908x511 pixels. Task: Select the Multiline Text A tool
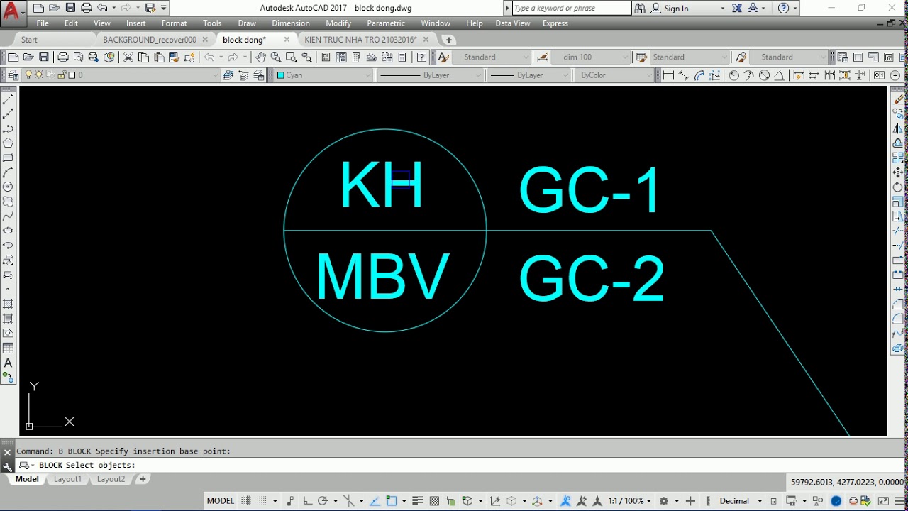tap(9, 363)
